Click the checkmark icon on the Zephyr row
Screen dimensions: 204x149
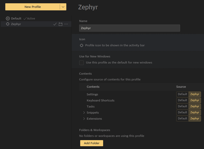[x=55, y=24]
